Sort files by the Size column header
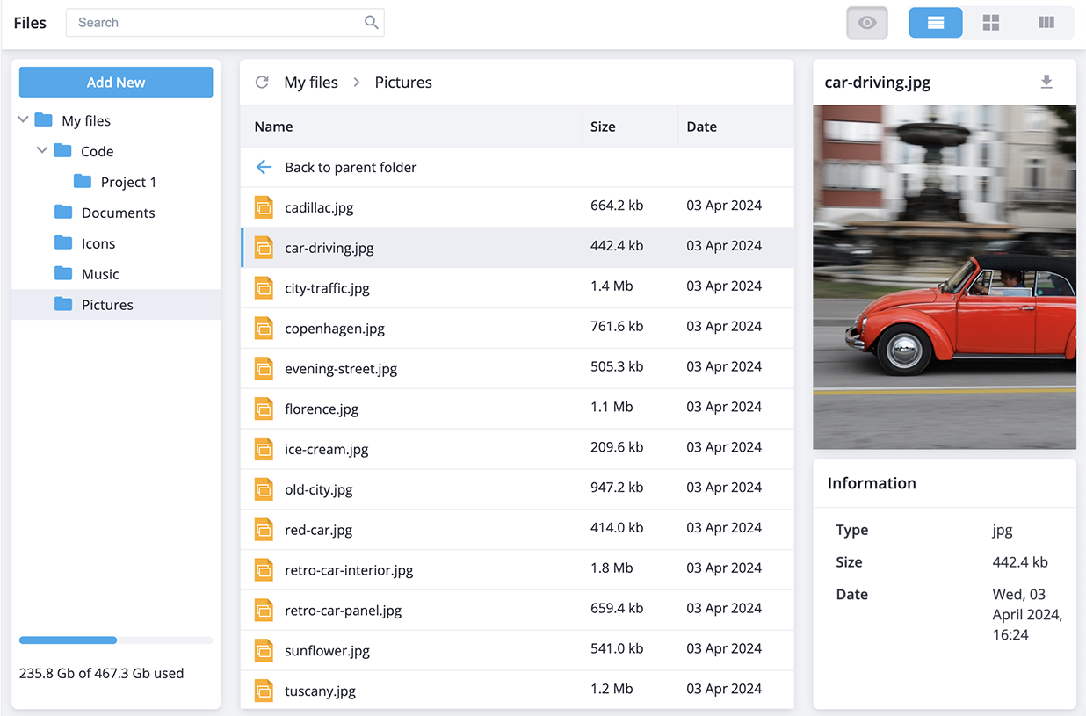Screen dimensions: 1086x716 [x=603, y=127]
